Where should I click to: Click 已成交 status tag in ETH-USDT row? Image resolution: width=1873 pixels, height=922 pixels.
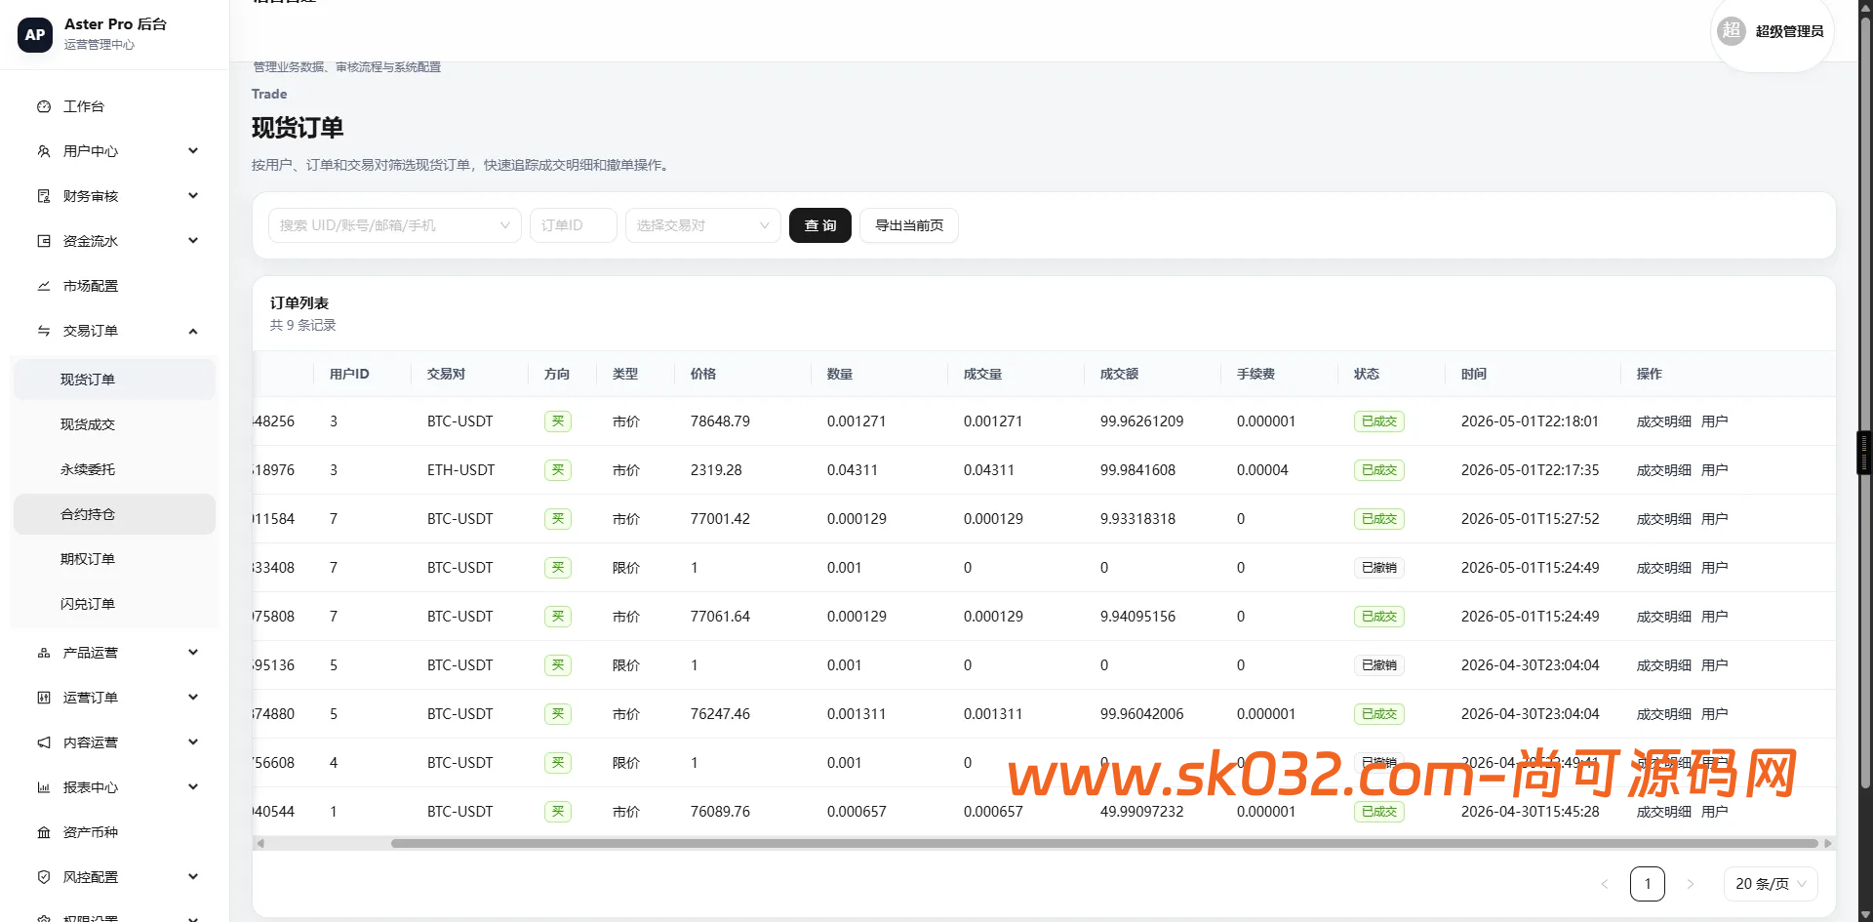click(1378, 470)
